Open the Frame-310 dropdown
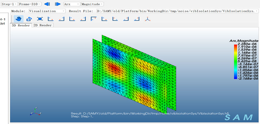The width and height of the screenshot is (260, 124). coord(30,4)
